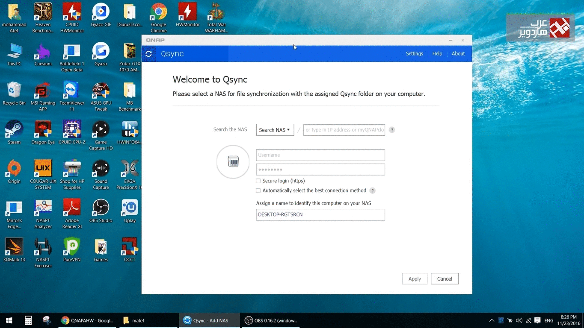The image size is (584, 328).
Task: Select the This PC desktop icon
Action: (x=14, y=54)
